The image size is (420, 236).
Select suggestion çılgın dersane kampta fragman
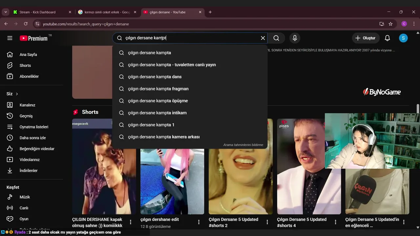tap(190, 89)
